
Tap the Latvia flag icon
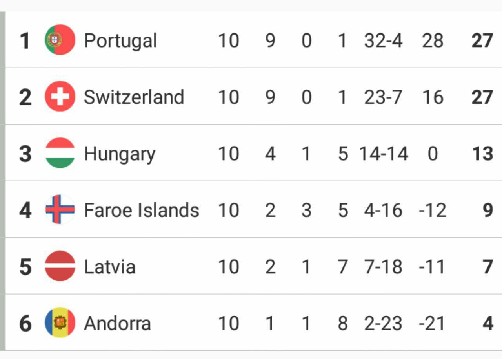pos(60,266)
